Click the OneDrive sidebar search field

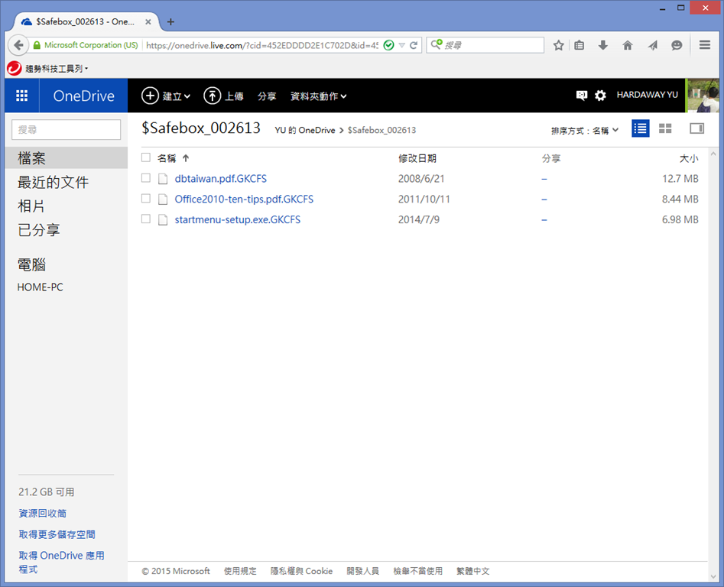(66, 130)
